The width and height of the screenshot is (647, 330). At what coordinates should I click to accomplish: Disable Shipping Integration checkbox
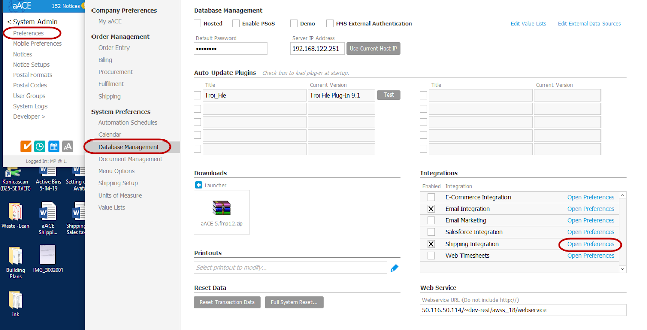click(431, 244)
